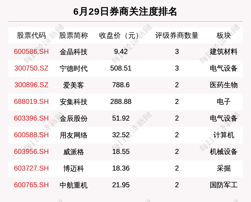Click broker count 2 in 威派格 row

(x=177, y=152)
